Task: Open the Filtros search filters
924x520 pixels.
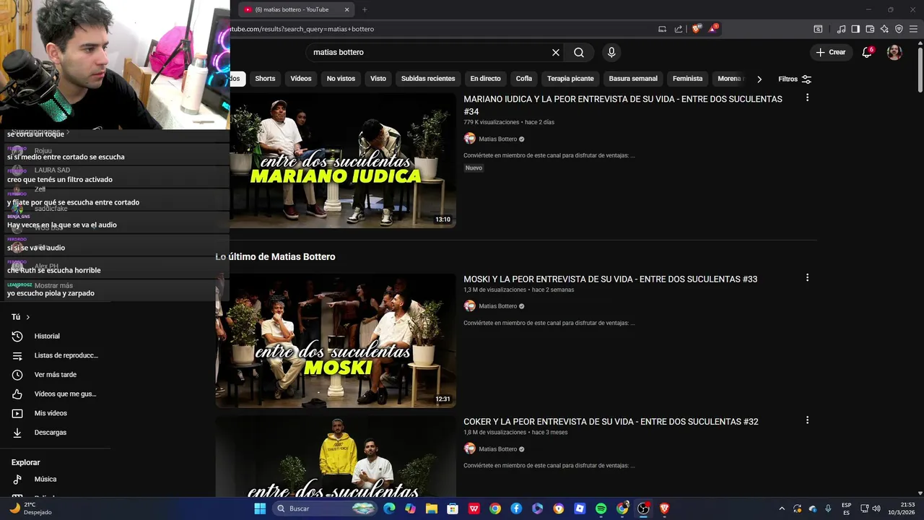Action: [795, 79]
